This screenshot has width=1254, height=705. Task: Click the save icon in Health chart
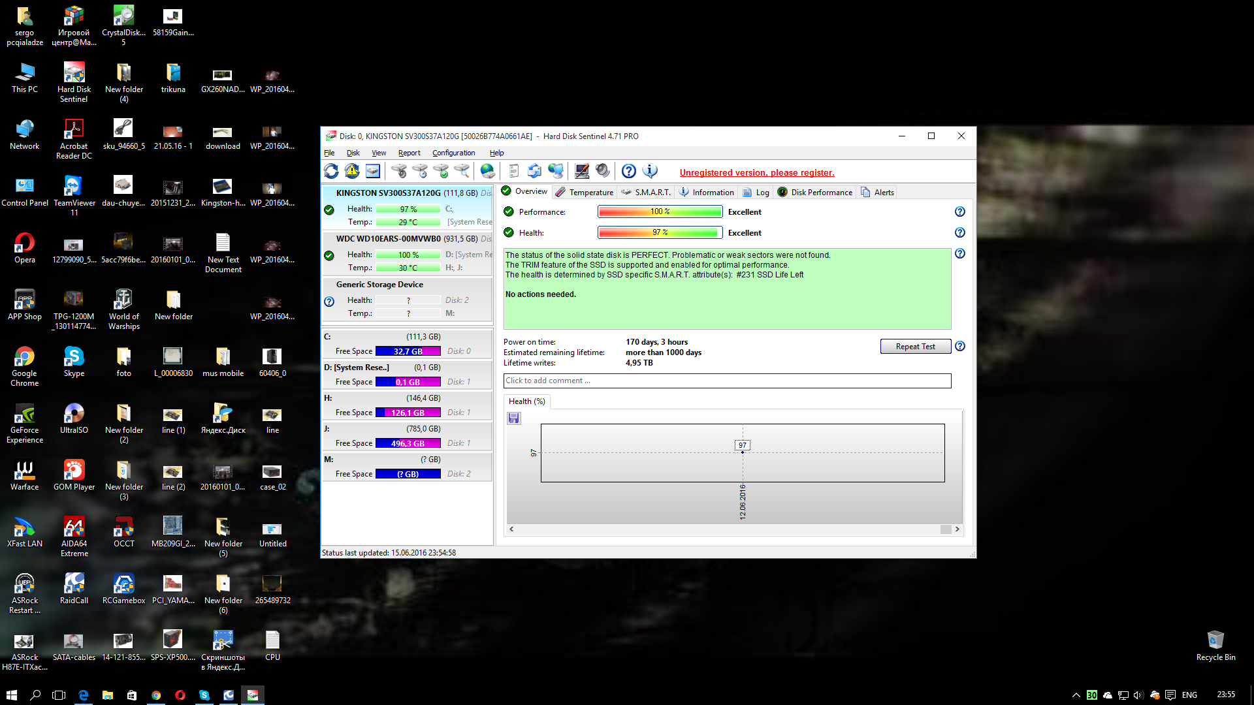(514, 418)
